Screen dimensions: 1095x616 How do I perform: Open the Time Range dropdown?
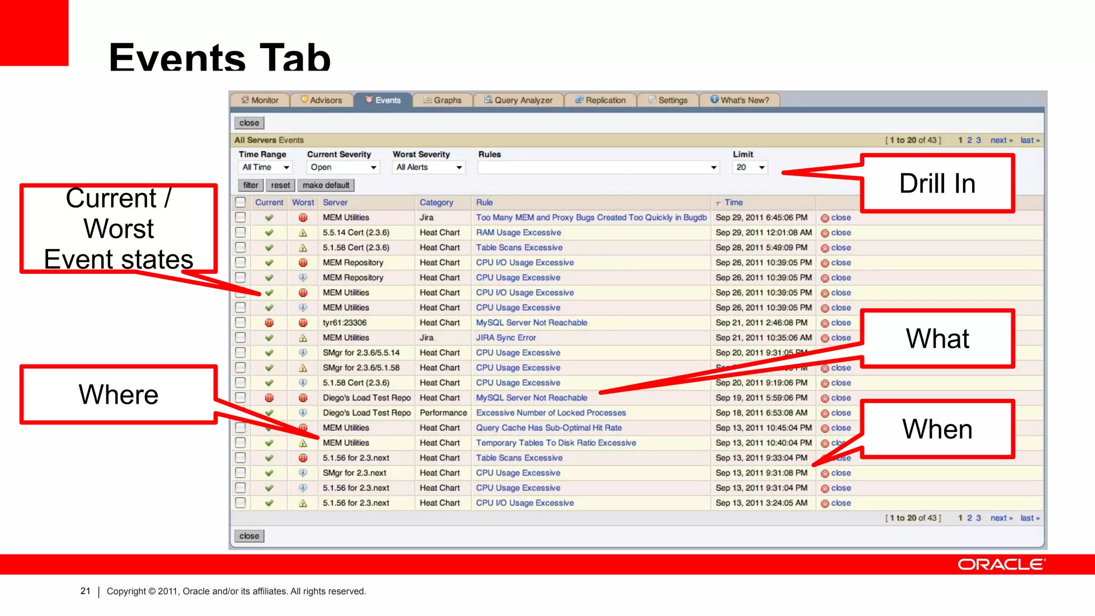(x=265, y=167)
